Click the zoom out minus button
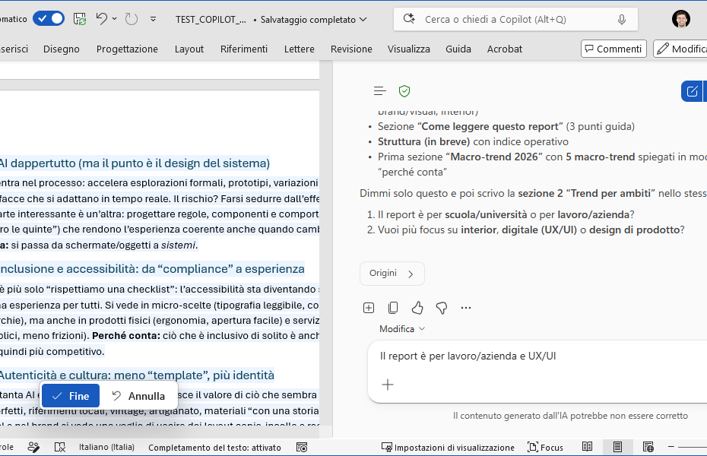 tap(671, 447)
